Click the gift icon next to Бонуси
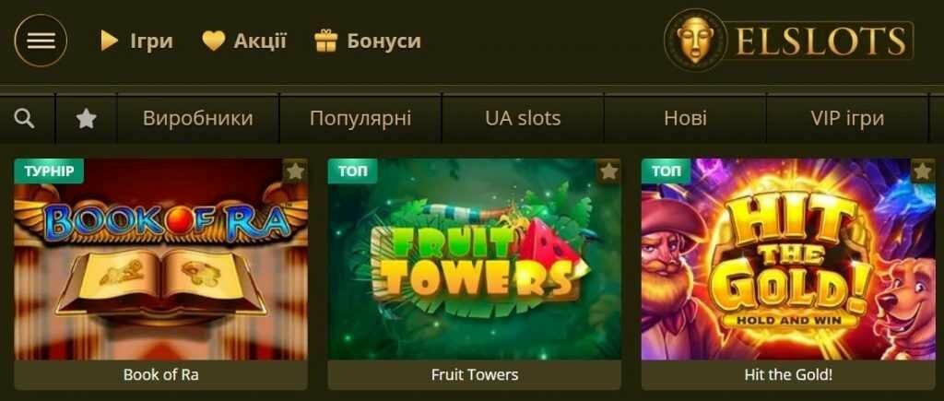 click(325, 41)
